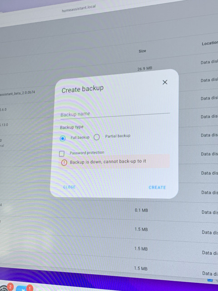Enable the Password protection checkbox
This screenshot has height=291, width=218.
[x=62, y=154]
